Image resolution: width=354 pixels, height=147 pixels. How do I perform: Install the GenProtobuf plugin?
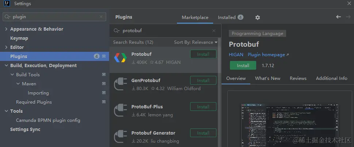(203, 80)
